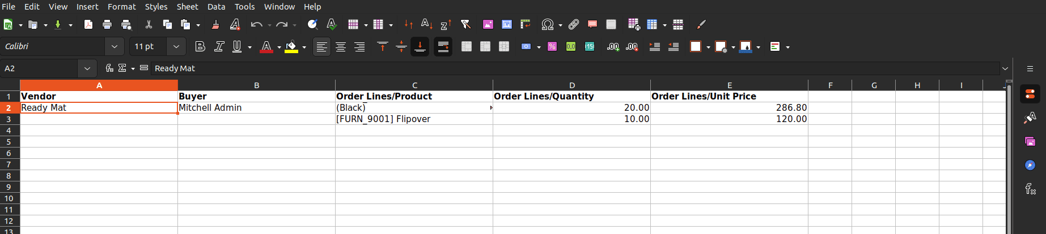Open the 11 pt font size dropdown
This screenshot has height=234, width=1046.
pos(176,46)
